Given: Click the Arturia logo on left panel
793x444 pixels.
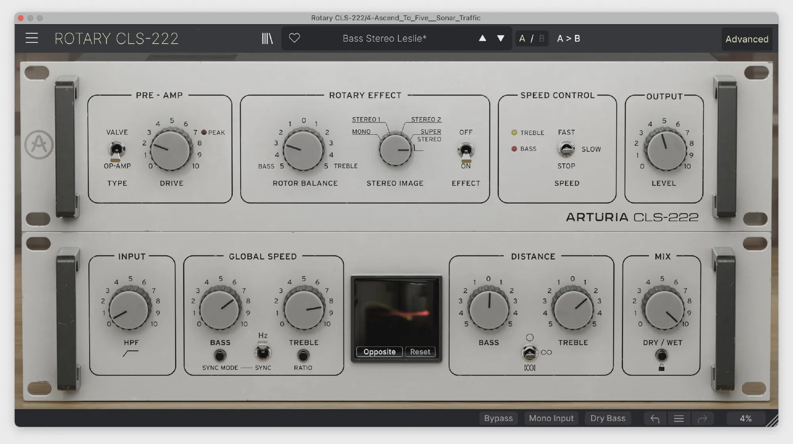Looking at the screenshot, I should click(39, 145).
